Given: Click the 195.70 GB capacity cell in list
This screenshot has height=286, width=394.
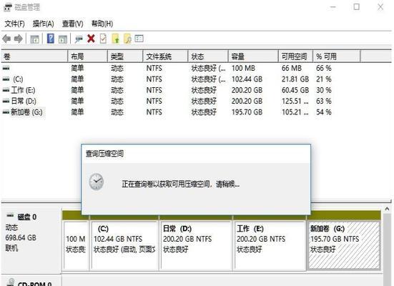Looking at the screenshot, I should point(247,112).
